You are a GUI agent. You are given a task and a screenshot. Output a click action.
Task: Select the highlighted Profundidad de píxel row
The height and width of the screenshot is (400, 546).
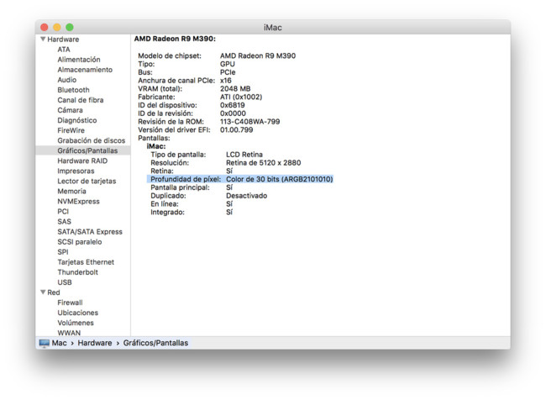pos(240,179)
